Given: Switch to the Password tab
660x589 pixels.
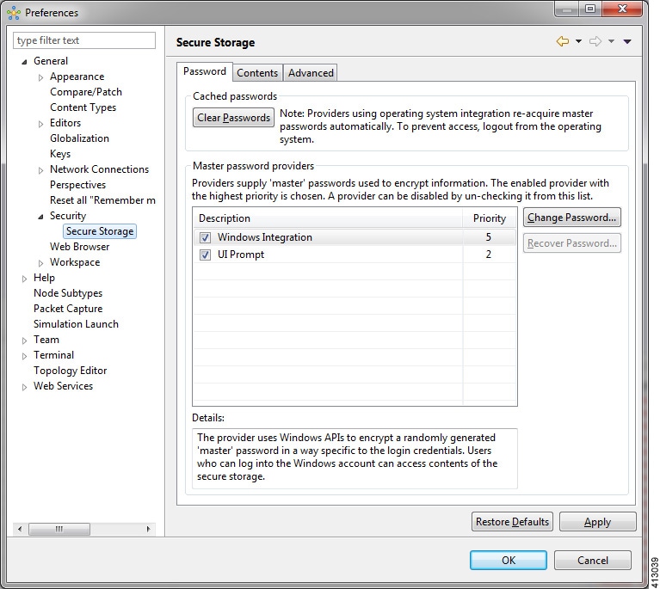Looking at the screenshot, I should click(205, 71).
